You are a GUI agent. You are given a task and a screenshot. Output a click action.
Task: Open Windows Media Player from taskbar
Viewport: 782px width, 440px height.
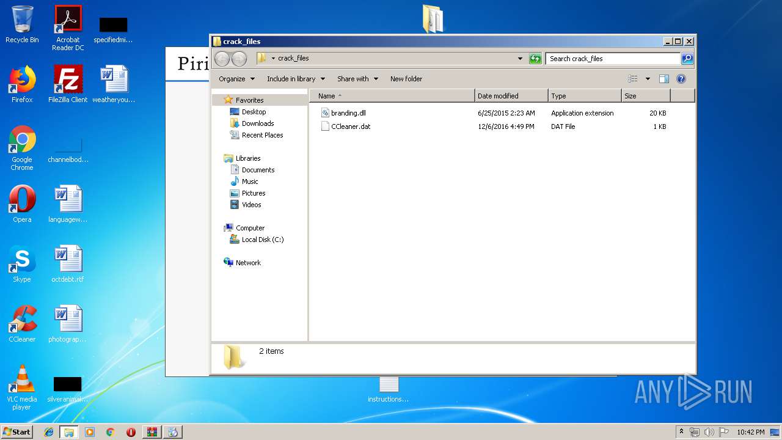pyautogui.click(x=90, y=432)
